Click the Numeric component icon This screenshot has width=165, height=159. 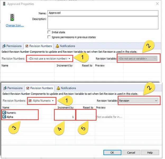pyautogui.click(x=4, y=113)
